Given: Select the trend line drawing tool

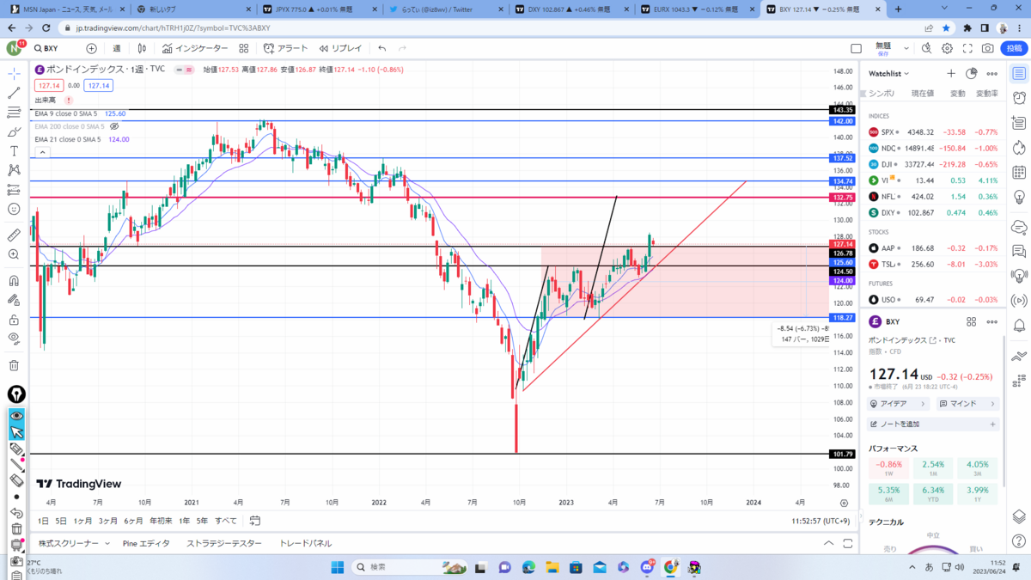Looking at the screenshot, I should (15, 93).
